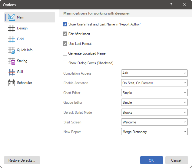This screenshot has height=168, width=192.
Task: Enable Generate Localized Name checkbox
Action: [65, 53]
